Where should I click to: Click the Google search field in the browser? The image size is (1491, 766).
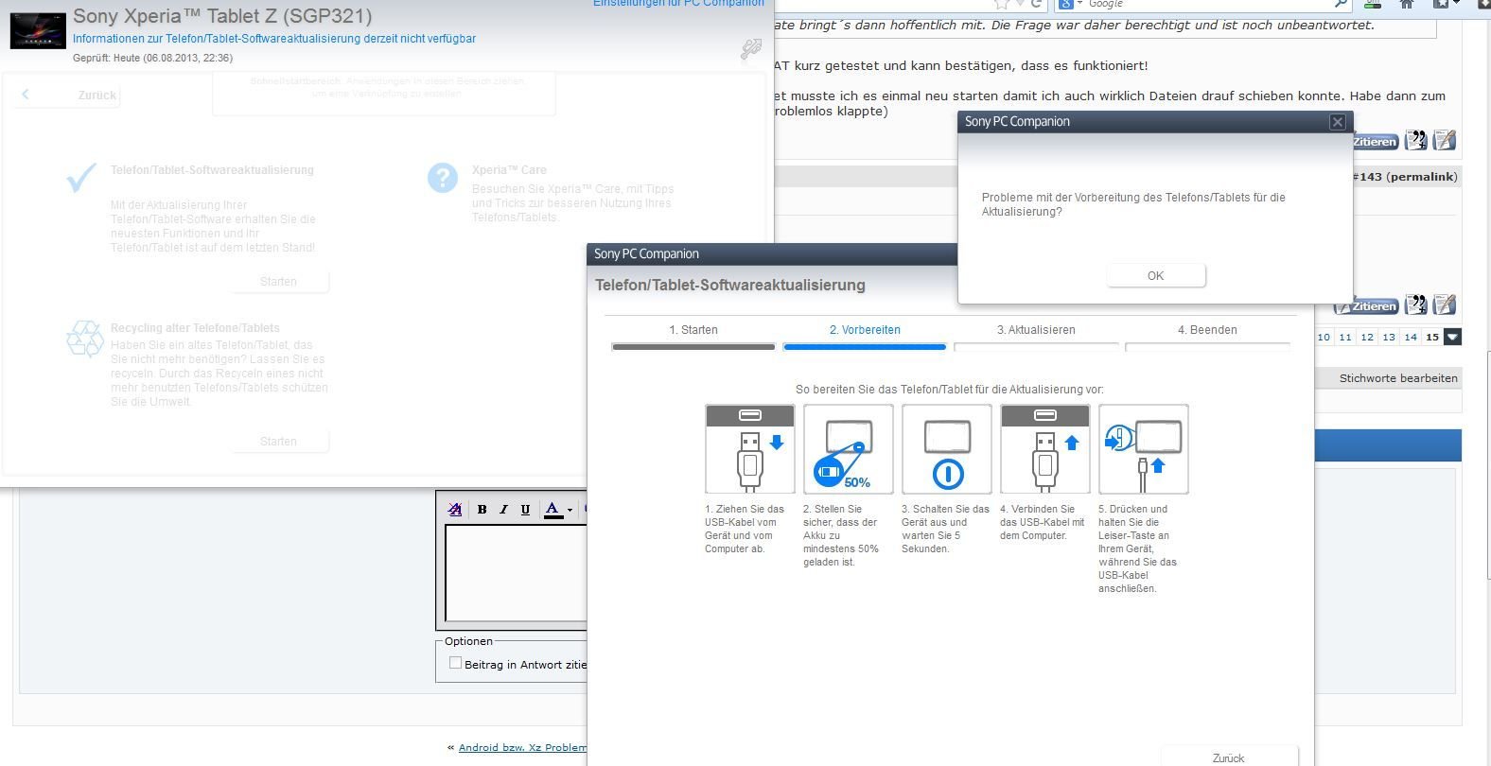coord(1206,4)
